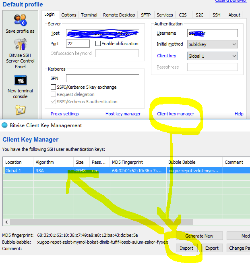This screenshot has height=263, width=250.
Task: Expand the Client key Global 1 dropdown
Action: [x=212, y=56]
